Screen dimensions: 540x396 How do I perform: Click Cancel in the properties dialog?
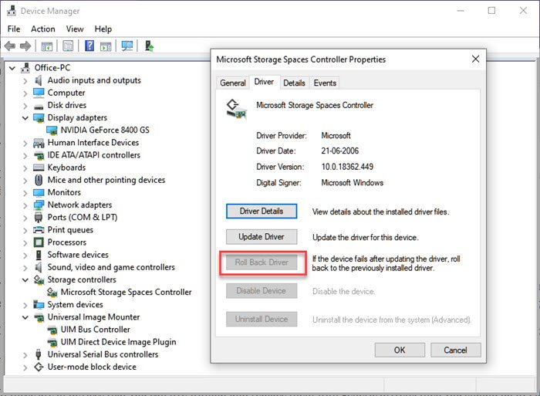[455, 350]
